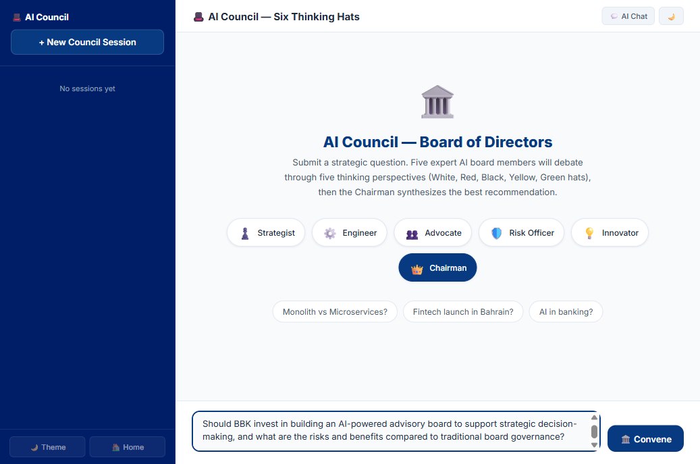The image size is (700, 464).
Task: Click the question box scrollbar thumb
Action: (594, 432)
